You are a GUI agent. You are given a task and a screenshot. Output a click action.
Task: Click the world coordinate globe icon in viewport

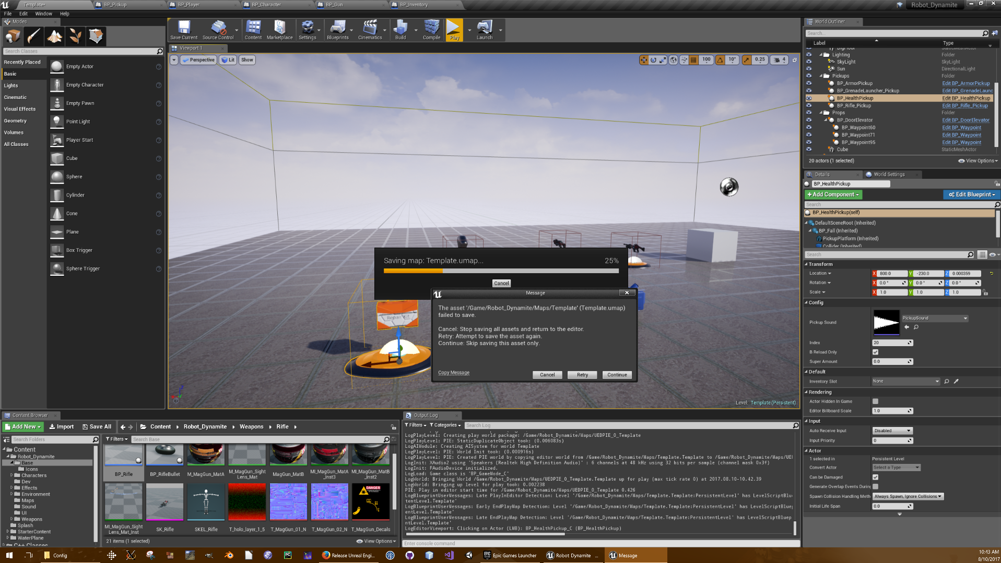[x=674, y=60]
